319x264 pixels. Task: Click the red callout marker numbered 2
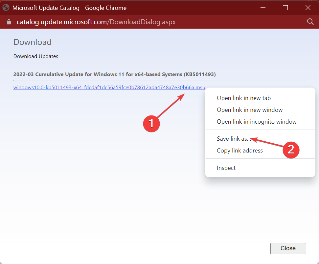(x=291, y=150)
